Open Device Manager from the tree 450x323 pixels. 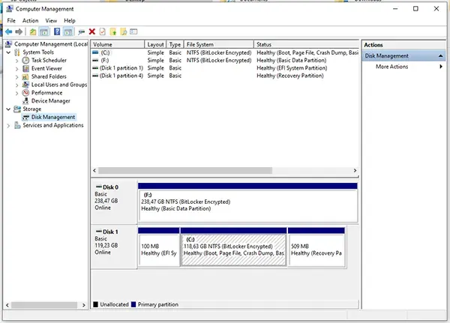click(50, 101)
